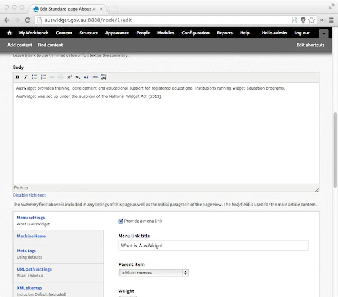Click Disable rich-text link
Image resolution: width=338 pixels, height=297 pixels.
tap(30, 196)
